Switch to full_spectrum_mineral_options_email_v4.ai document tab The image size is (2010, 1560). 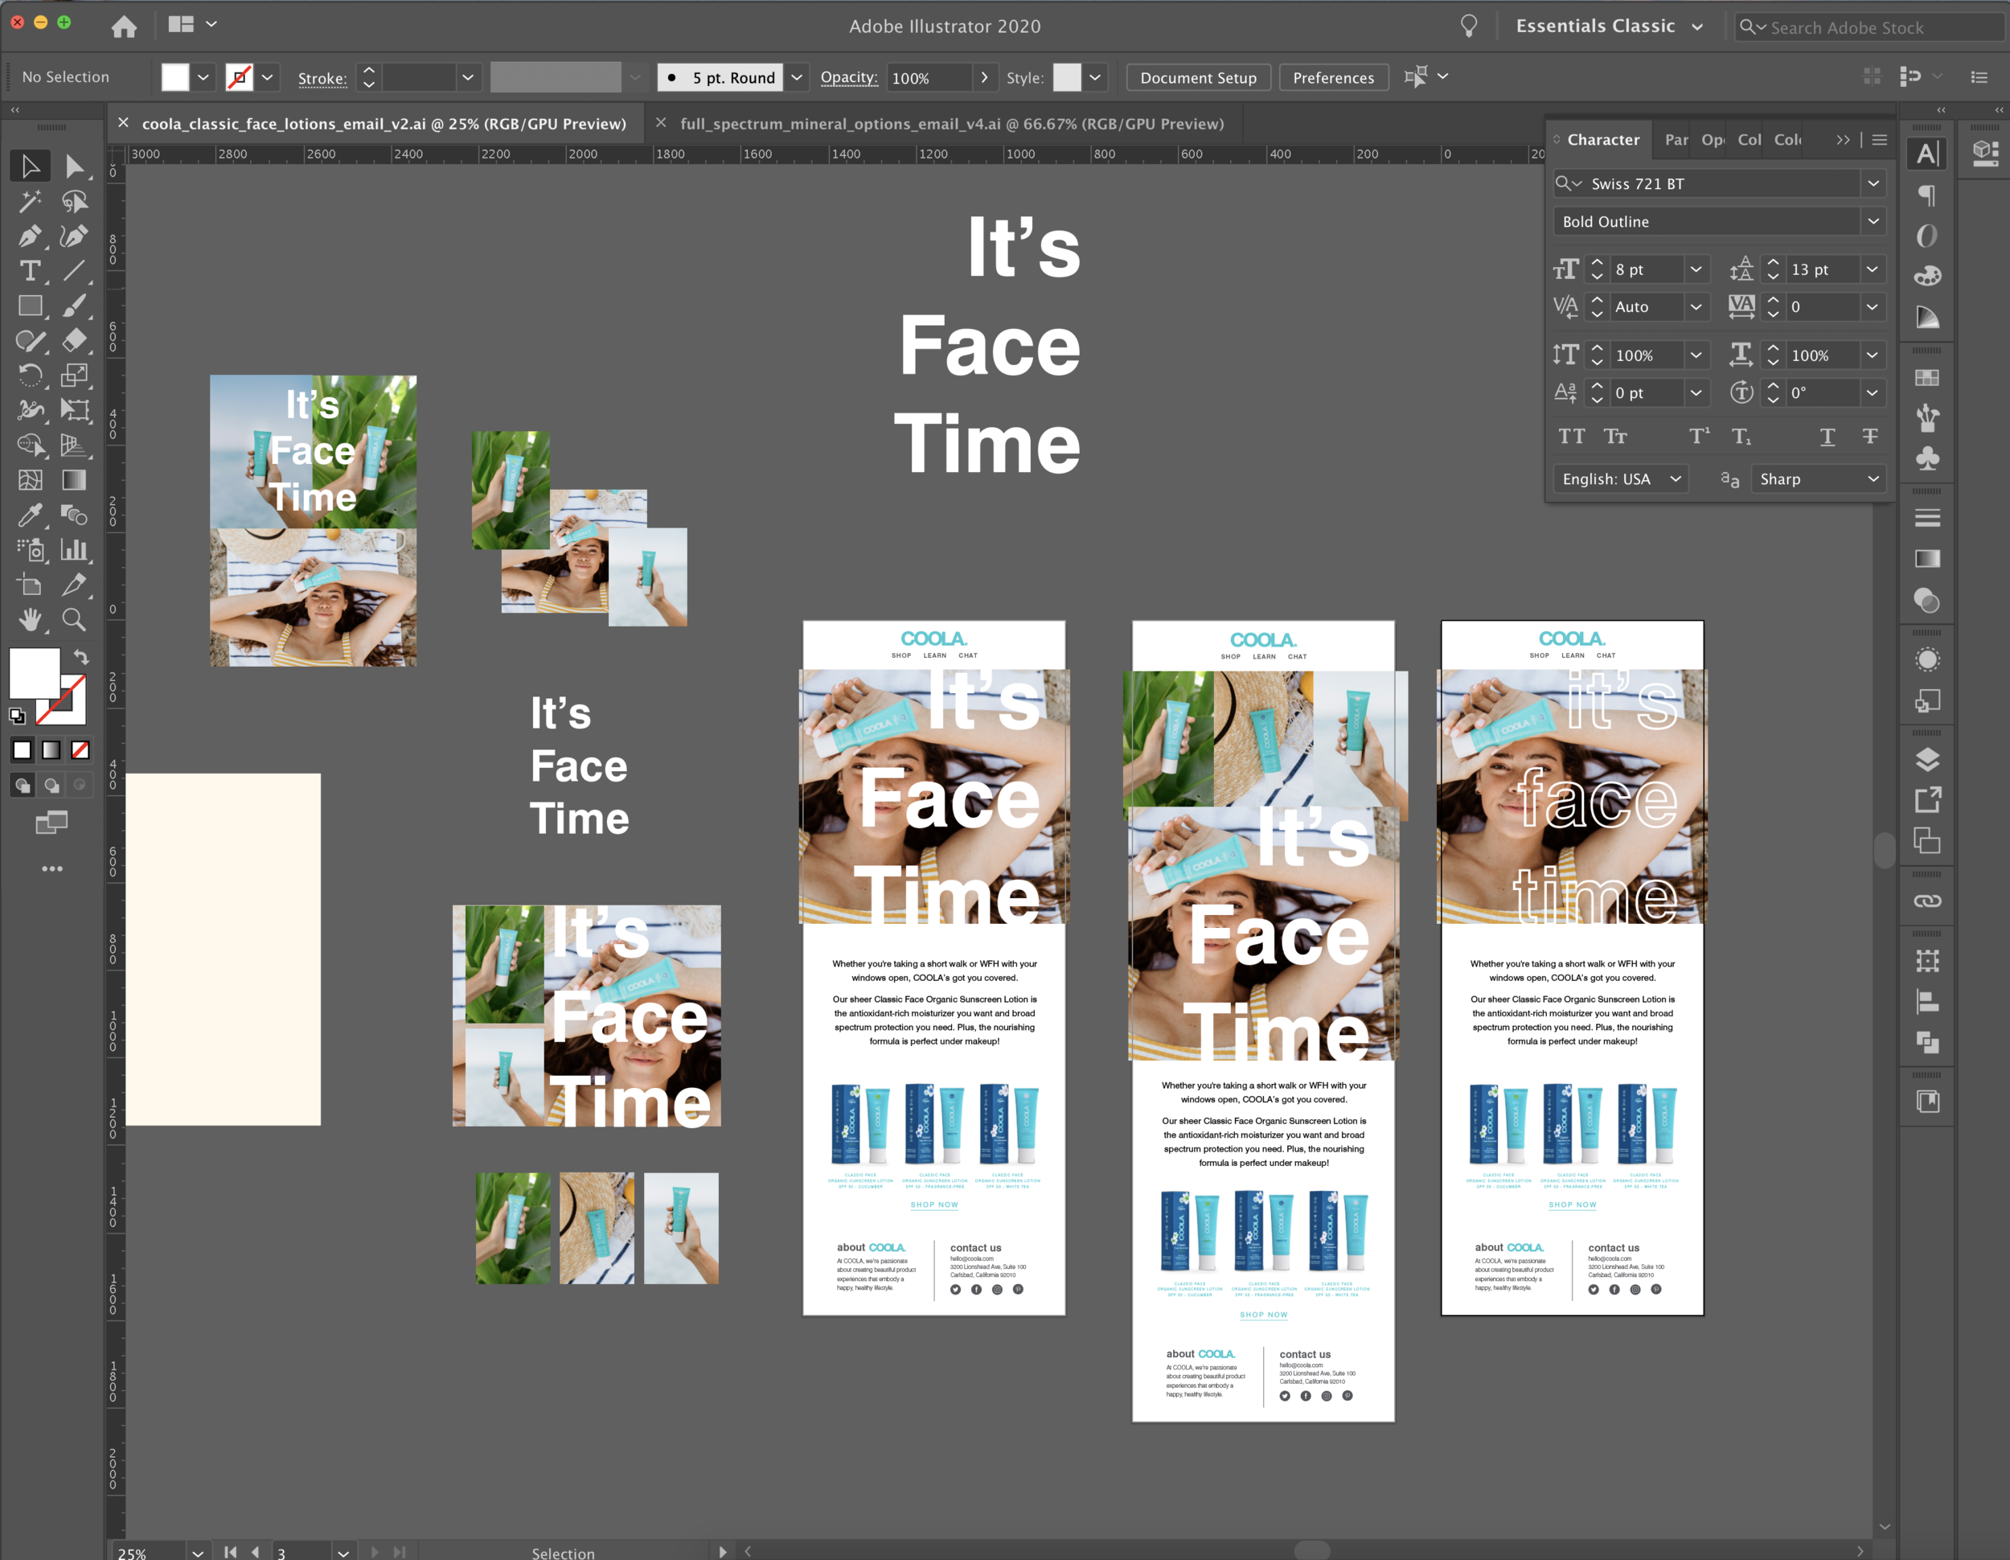tap(952, 123)
